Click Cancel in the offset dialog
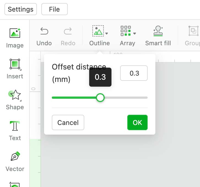The height and width of the screenshot is (187, 200). [x=68, y=122]
